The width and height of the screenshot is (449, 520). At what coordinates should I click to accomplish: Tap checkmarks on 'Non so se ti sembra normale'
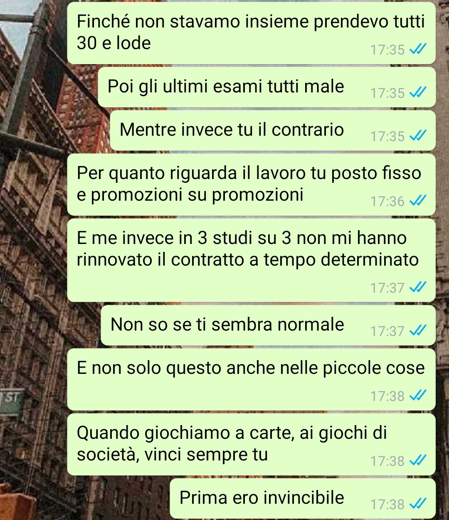click(418, 331)
